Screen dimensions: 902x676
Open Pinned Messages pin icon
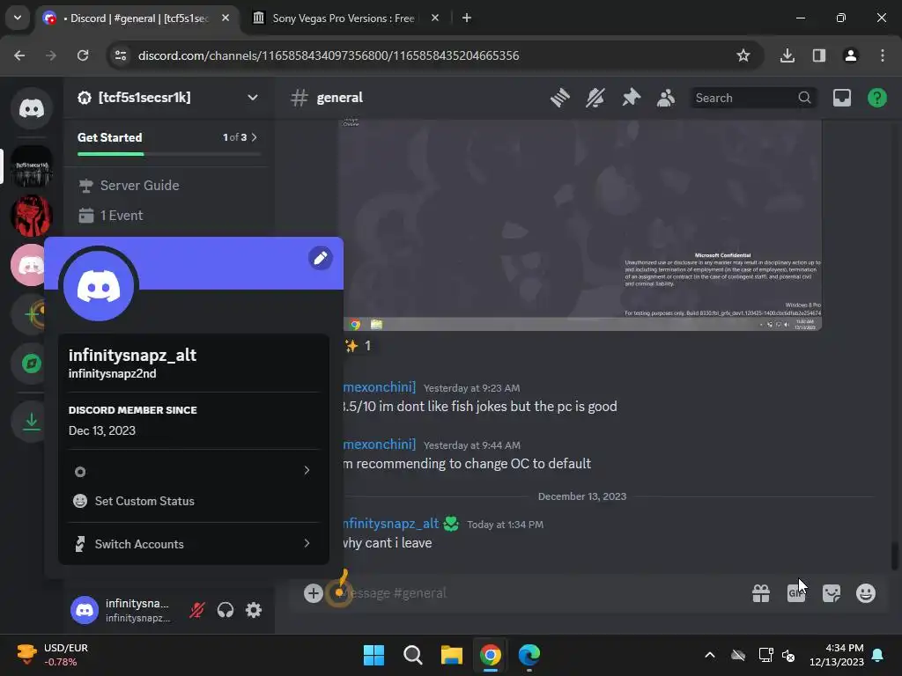click(631, 98)
